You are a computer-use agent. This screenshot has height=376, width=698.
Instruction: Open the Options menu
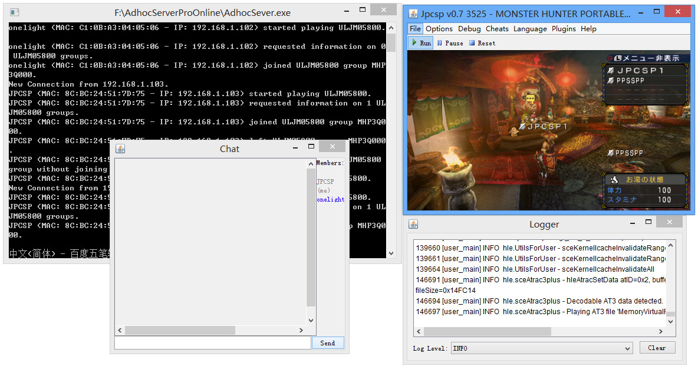(439, 28)
